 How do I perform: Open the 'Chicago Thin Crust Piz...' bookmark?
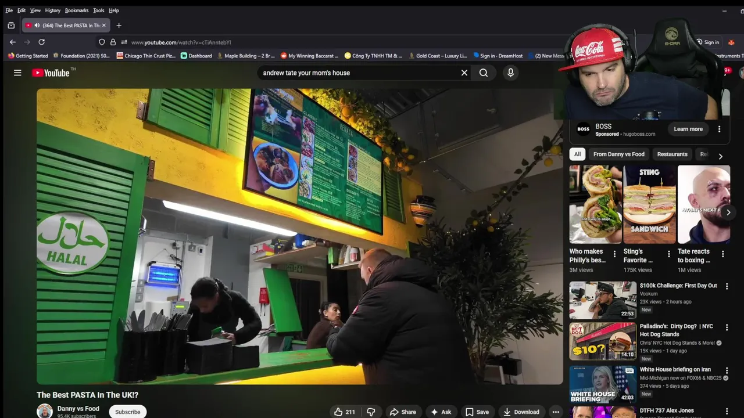[x=146, y=56]
